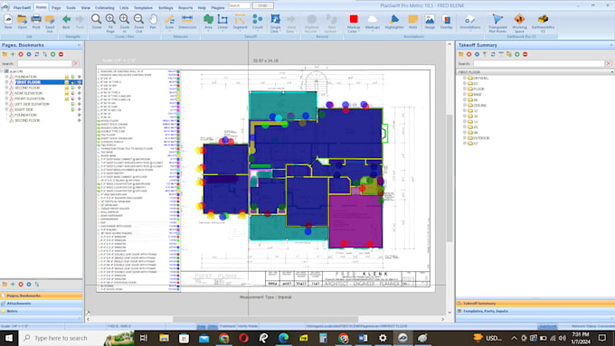The width and height of the screenshot is (615, 346).
Task: Email the job via Email Job
Action: click(50, 23)
